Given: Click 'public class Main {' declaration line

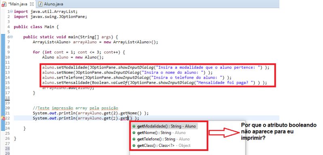Looking at the screenshot, I should 36,27.
